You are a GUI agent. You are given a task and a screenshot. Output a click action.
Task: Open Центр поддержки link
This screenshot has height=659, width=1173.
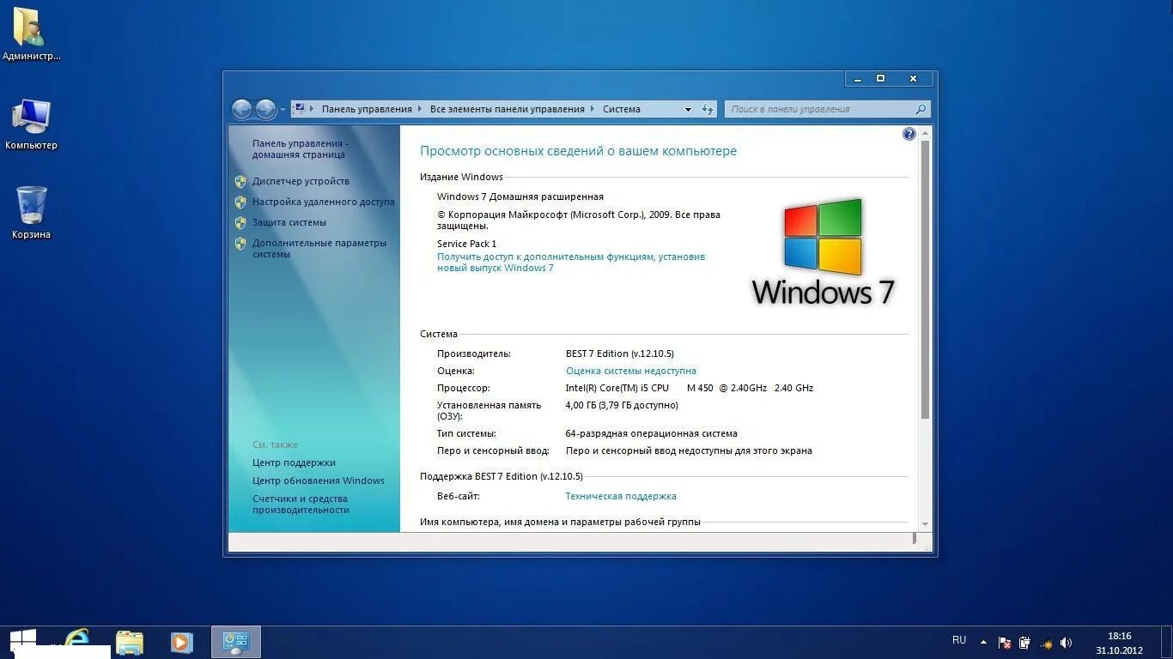(294, 463)
